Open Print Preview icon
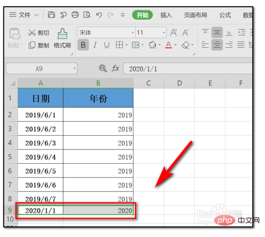Screen dimensions: 265x237 [x=87, y=15]
